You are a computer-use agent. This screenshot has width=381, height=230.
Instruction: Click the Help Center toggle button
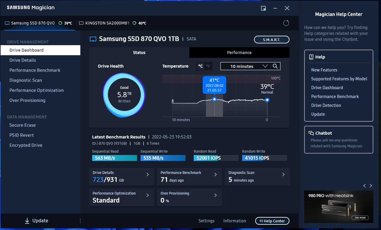(272, 221)
